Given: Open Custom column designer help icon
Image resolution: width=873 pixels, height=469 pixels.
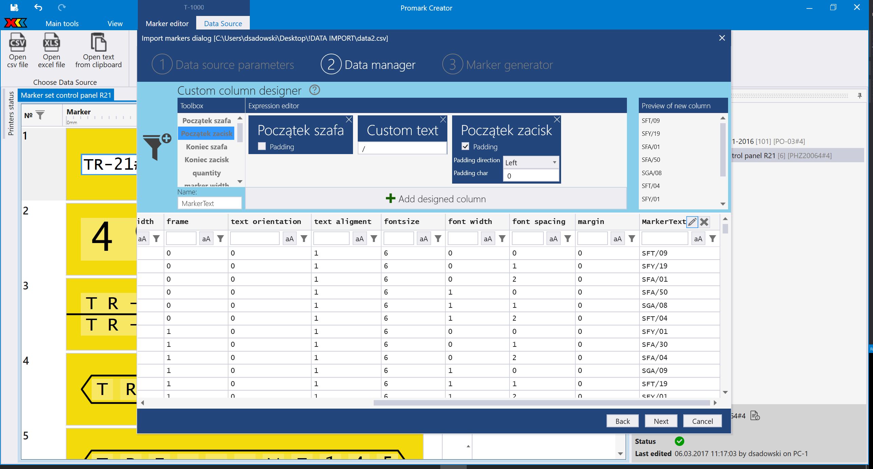Looking at the screenshot, I should (315, 90).
